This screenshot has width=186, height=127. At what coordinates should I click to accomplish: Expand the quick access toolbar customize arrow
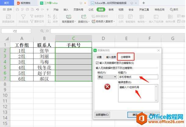click(48, 10)
